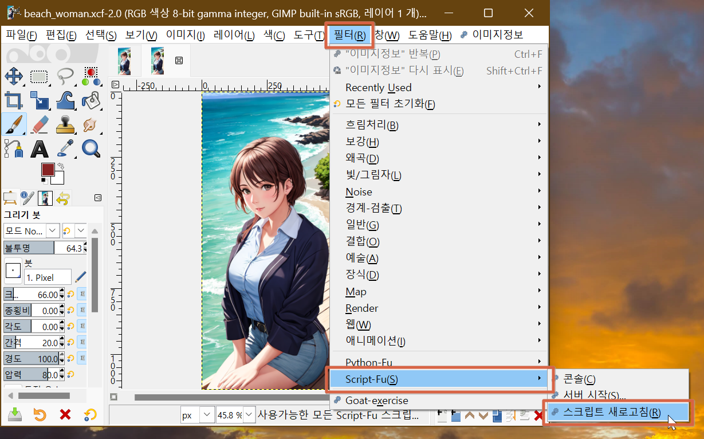This screenshot has height=439, width=704.
Task: Reset 압력 force value to default
Action: pyautogui.click(x=71, y=375)
